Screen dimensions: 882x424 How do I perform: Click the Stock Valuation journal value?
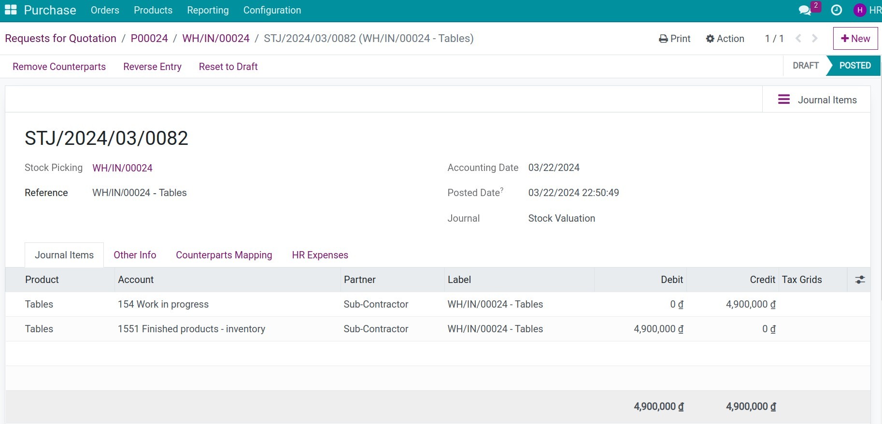[561, 218]
